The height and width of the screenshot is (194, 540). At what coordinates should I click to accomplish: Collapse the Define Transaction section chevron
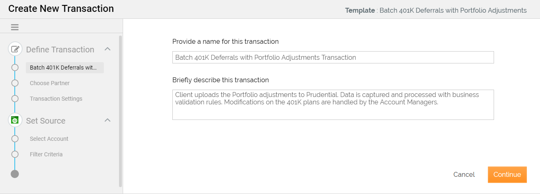(108, 49)
